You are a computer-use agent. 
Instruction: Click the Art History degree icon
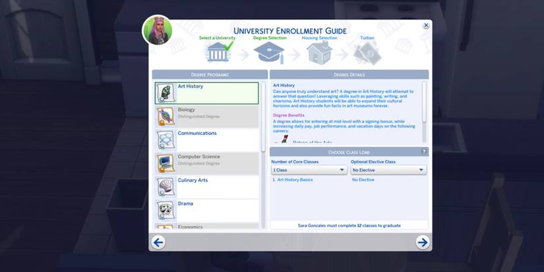(166, 94)
